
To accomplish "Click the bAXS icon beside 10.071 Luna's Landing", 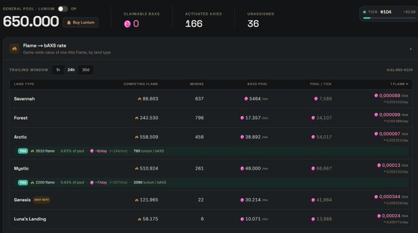I will [x=242, y=219].
